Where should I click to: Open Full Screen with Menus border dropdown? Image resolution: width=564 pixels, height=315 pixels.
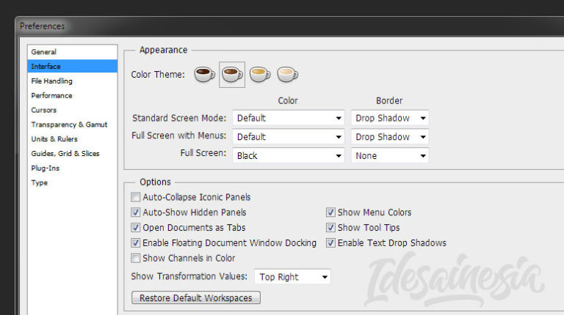[389, 137]
